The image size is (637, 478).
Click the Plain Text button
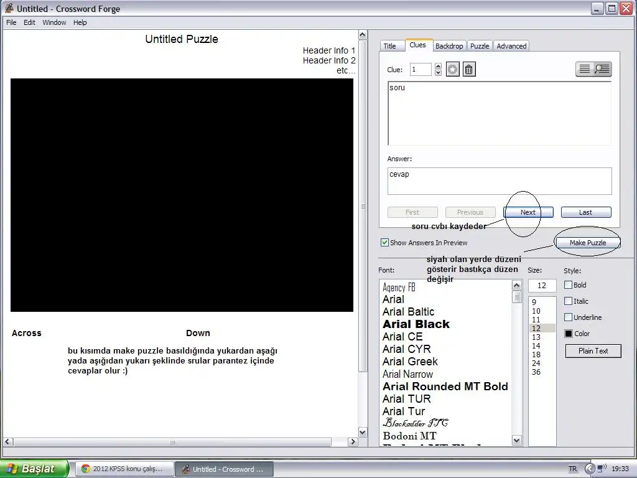click(593, 351)
